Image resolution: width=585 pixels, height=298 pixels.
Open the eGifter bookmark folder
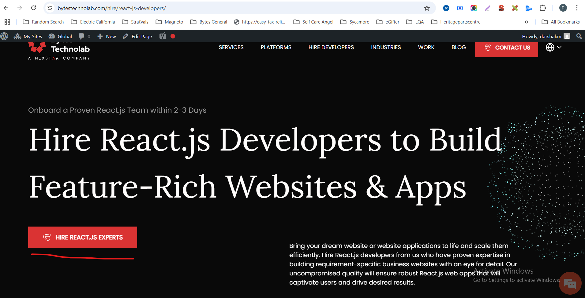388,22
